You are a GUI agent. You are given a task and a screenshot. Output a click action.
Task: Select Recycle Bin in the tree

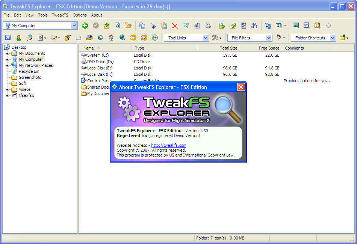[29, 71]
